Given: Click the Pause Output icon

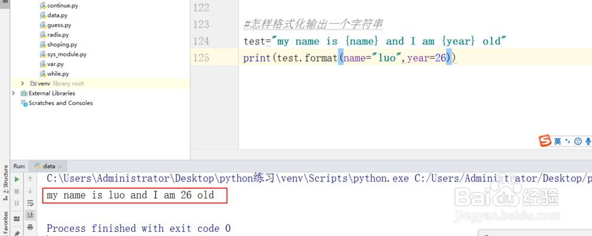Looking at the screenshot, I should coord(17,203).
